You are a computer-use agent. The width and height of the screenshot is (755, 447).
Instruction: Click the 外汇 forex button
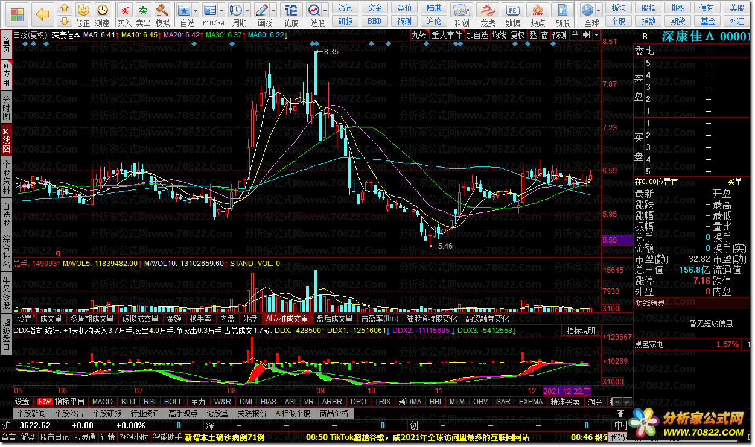[x=737, y=21]
